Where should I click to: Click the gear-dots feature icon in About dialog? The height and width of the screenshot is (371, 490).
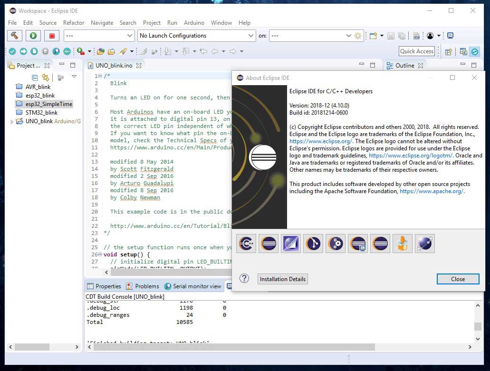click(336, 244)
